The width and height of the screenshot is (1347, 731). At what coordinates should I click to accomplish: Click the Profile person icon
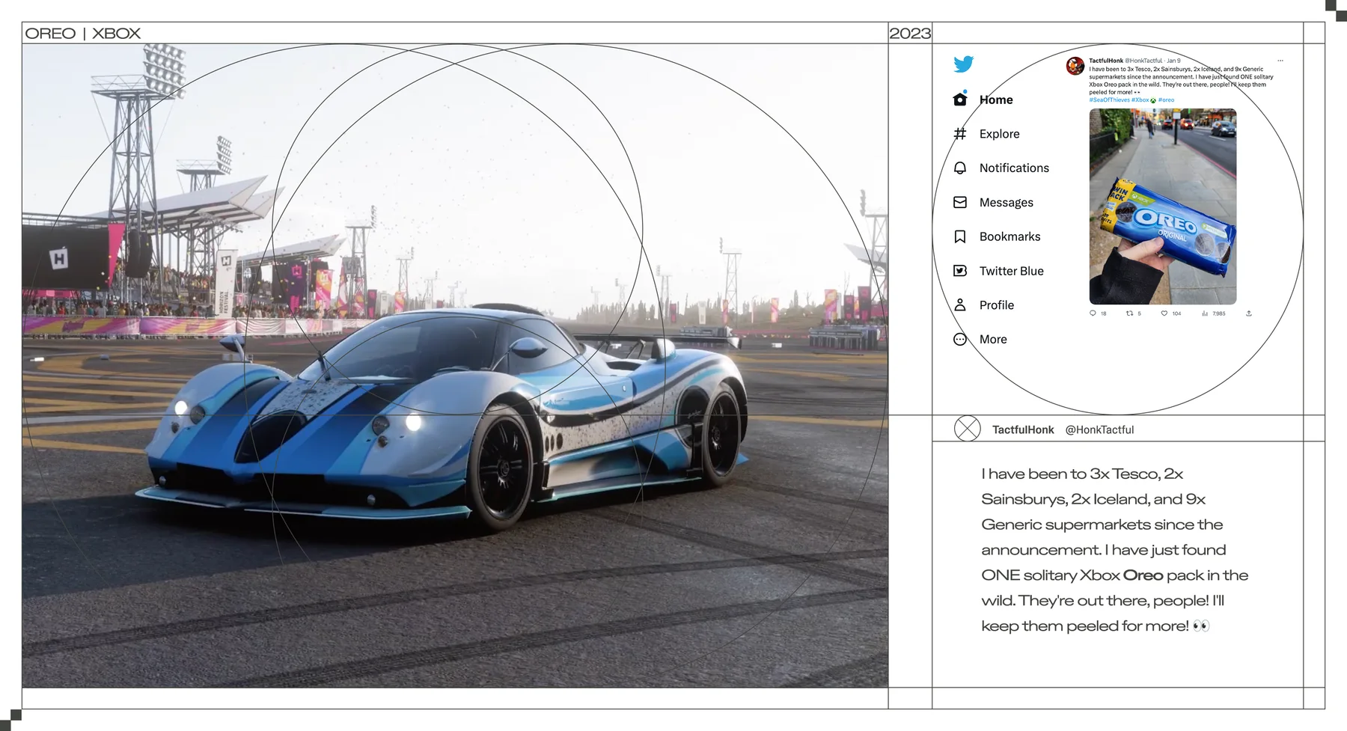960,305
